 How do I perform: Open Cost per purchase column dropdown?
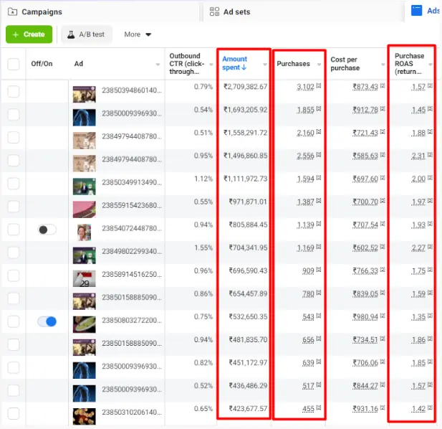(x=381, y=65)
